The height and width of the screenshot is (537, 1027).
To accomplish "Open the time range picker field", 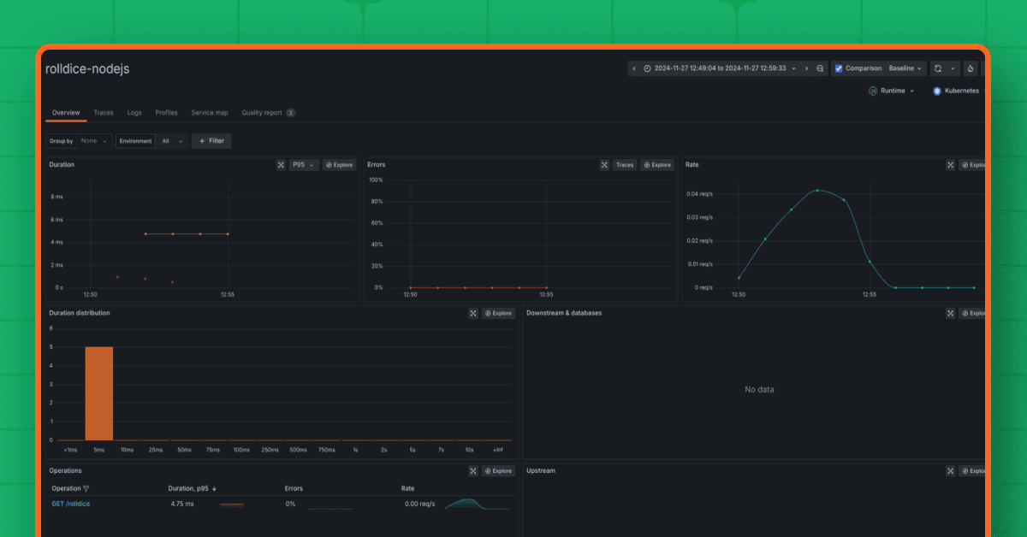I will click(x=719, y=68).
